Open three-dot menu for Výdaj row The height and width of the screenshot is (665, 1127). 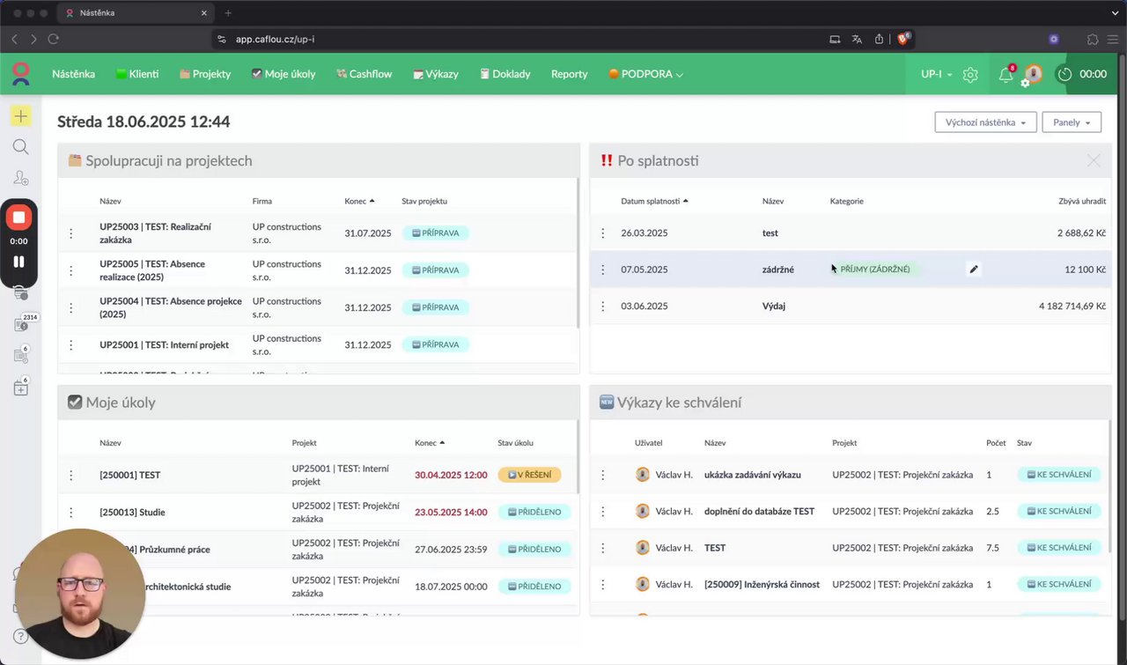603,307
